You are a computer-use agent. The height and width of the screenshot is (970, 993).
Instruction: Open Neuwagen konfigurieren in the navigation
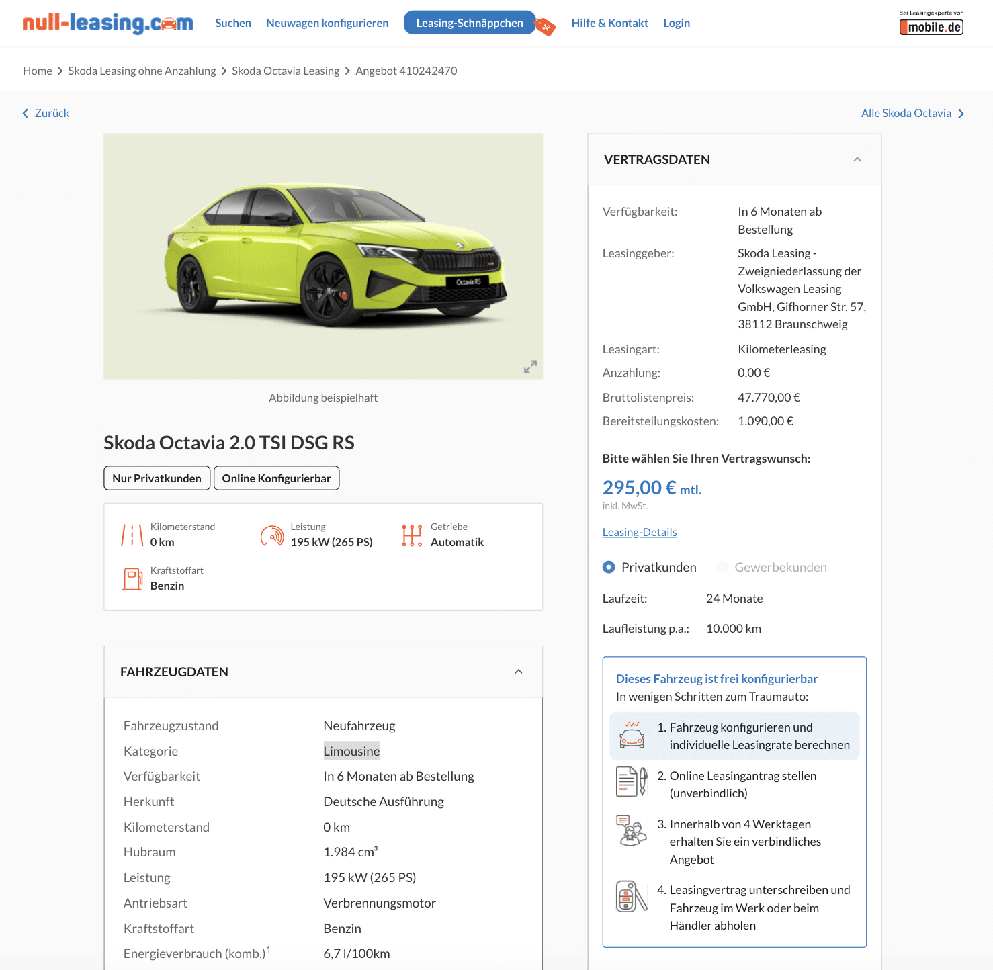pos(327,23)
